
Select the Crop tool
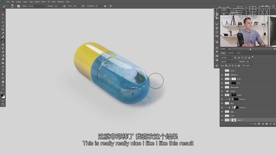(x=3, y=29)
